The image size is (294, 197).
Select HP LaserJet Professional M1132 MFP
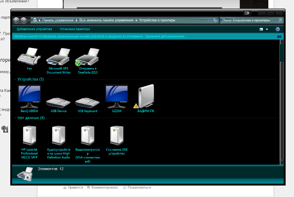[x=29, y=136]
